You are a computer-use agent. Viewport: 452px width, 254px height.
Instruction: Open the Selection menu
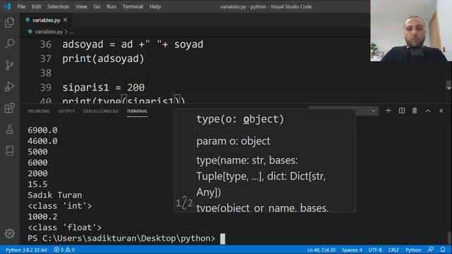tap(58, 6)
